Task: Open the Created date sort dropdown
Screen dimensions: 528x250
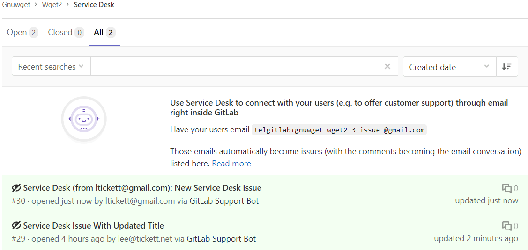Action: tap(449, 67)
